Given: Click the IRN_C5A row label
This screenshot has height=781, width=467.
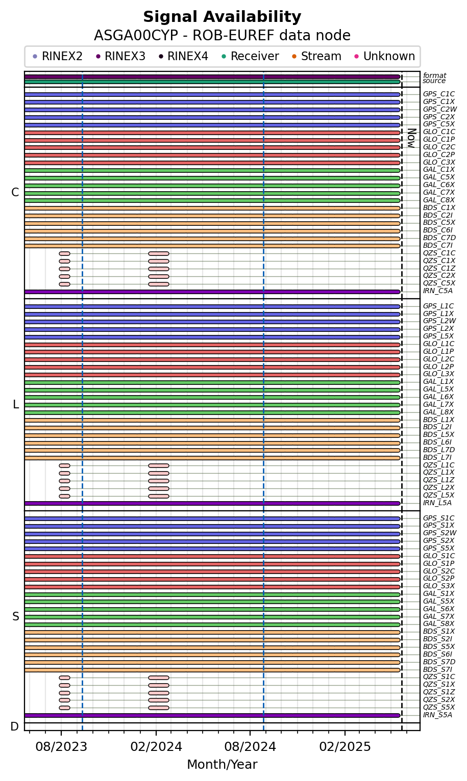Looking at the screenshot, I should point(437,291).
